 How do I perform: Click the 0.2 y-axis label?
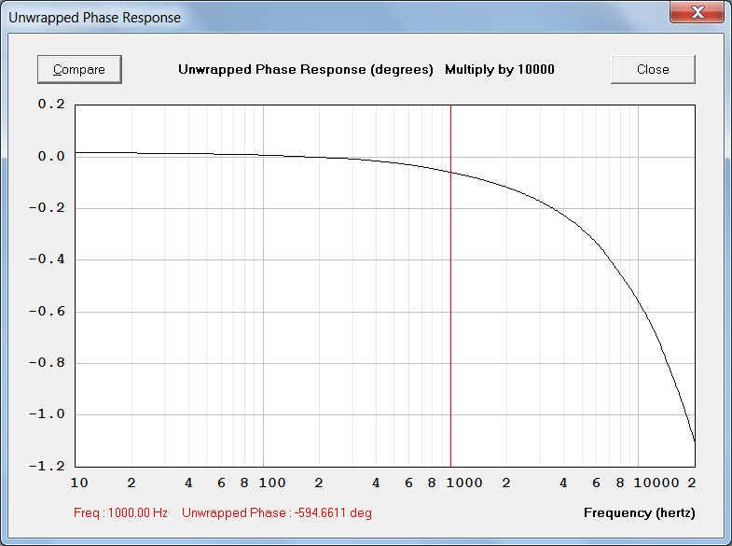point(51,105)
